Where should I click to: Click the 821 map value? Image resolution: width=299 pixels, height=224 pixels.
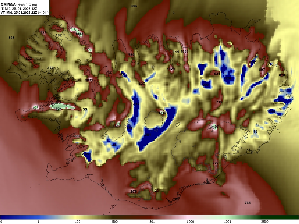tap(43, 32)
